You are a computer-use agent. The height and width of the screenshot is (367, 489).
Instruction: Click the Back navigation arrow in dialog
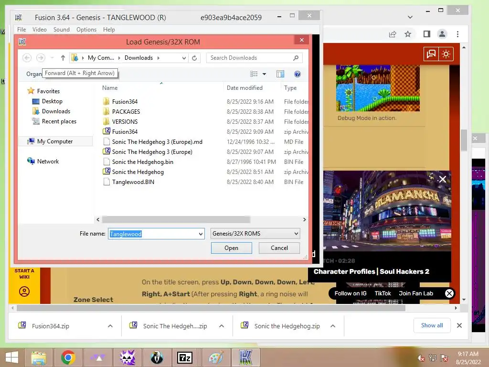27,58
